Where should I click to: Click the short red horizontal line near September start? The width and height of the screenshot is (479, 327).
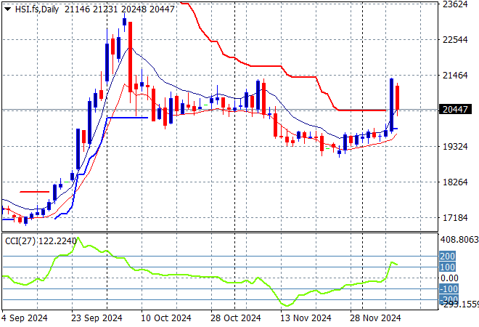(x=33, y=192)
